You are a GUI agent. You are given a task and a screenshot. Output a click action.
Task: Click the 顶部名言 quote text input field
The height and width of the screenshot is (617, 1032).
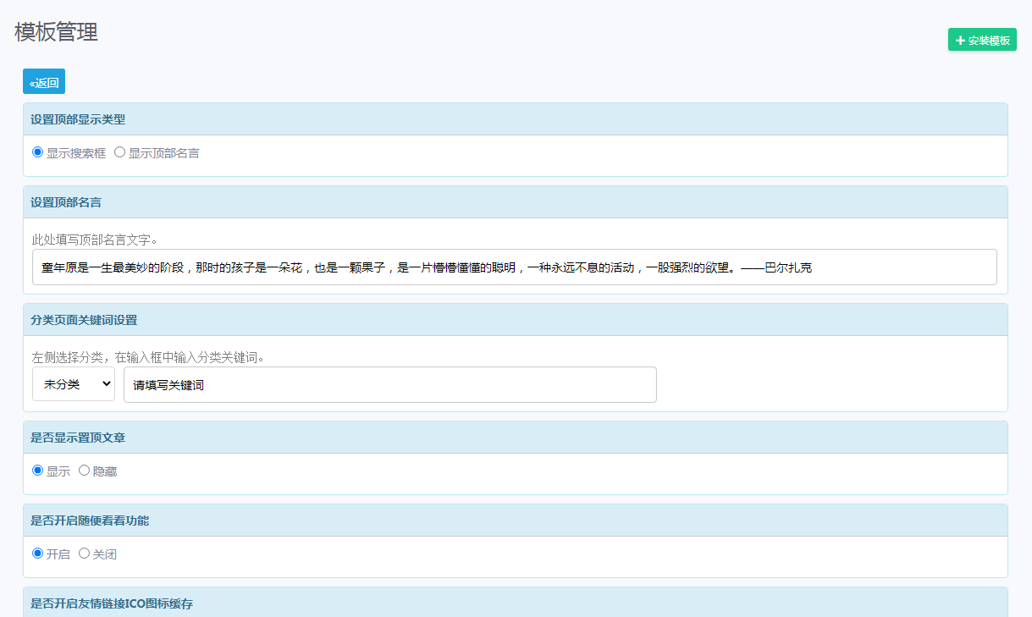(515, 267)
